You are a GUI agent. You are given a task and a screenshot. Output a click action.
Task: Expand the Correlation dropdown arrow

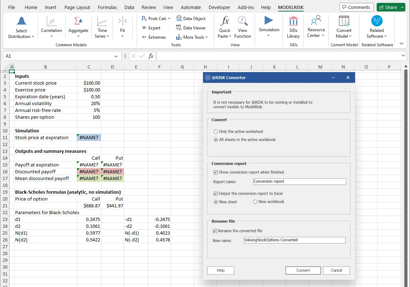[52, 36]
